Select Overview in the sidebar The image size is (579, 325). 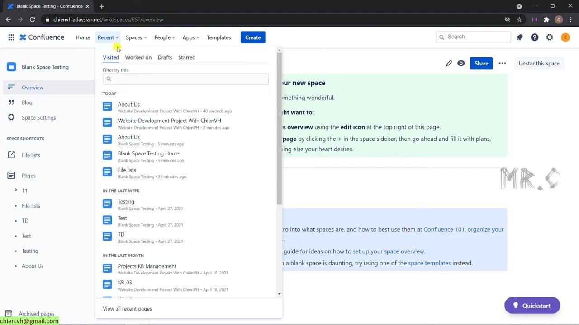[49, 88]
